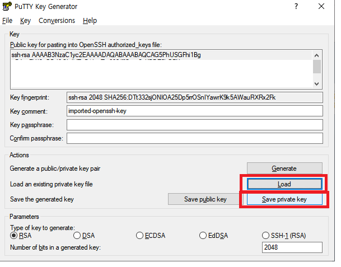The height and width of the screenshot is (267, 341).
Task: Click the 'Key fingerprint:' label
Action: [x=30, y=97]
